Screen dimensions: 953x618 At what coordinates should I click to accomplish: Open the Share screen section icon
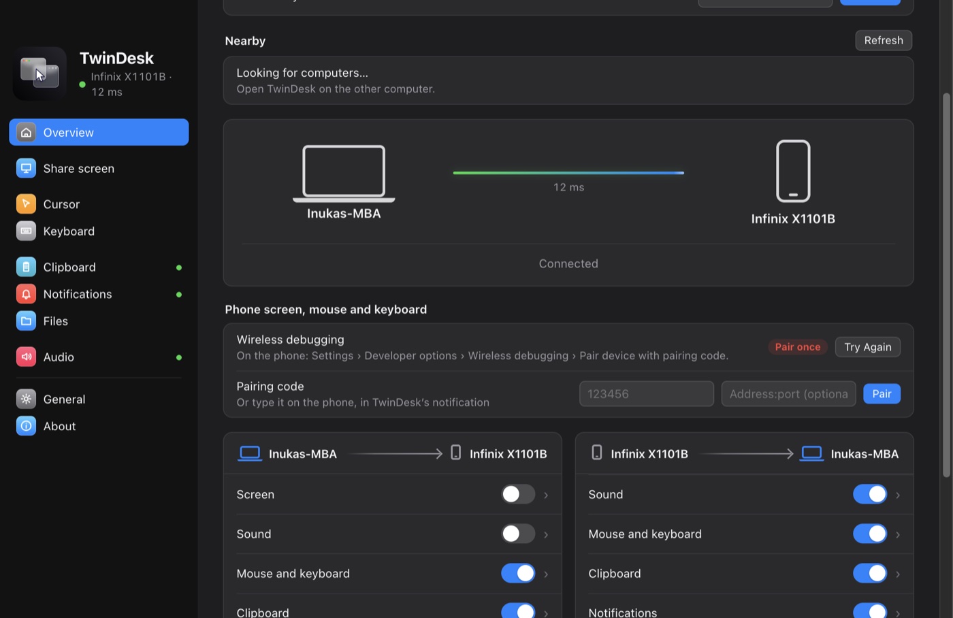click(x=26, y=168)
